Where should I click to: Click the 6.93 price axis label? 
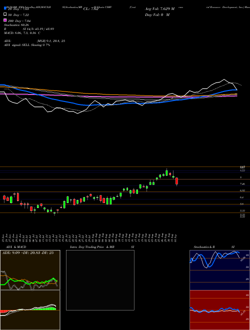click(x=242, y=190)
